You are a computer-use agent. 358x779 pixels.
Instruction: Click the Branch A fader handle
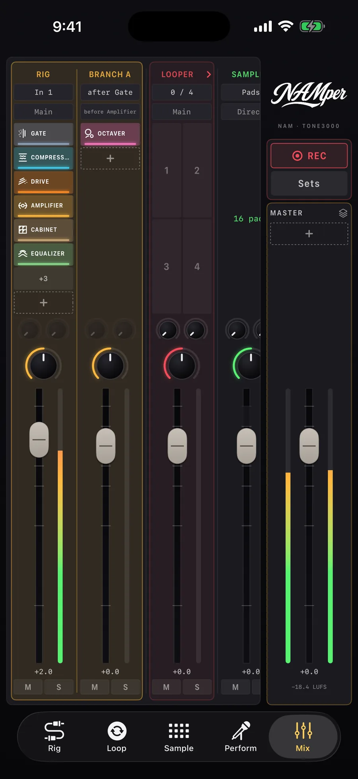(106, 446)
